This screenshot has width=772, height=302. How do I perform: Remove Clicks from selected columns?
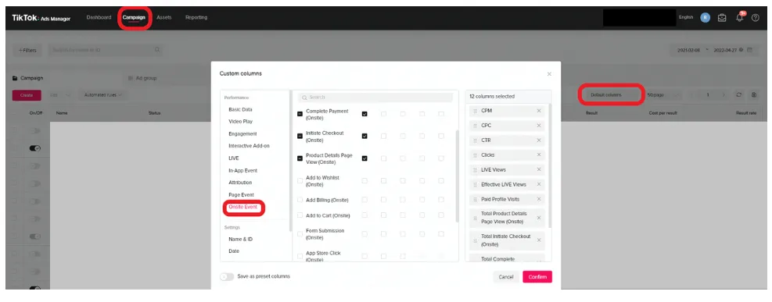(x=539, y=155)
